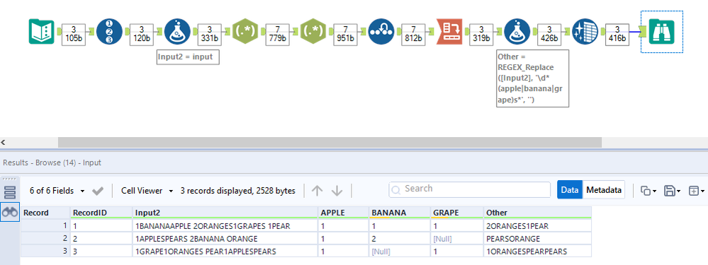This screenshot has height=265, width=708.
Task: Click the Data Cleansing tool with sparkles
Action: tap(585, 32)
